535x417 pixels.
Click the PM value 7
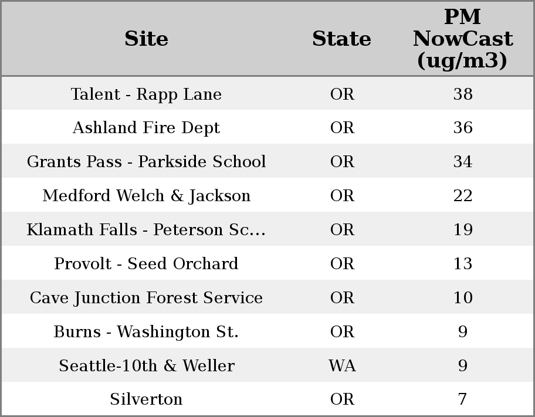pyautogui.click(x=463, y=399)
